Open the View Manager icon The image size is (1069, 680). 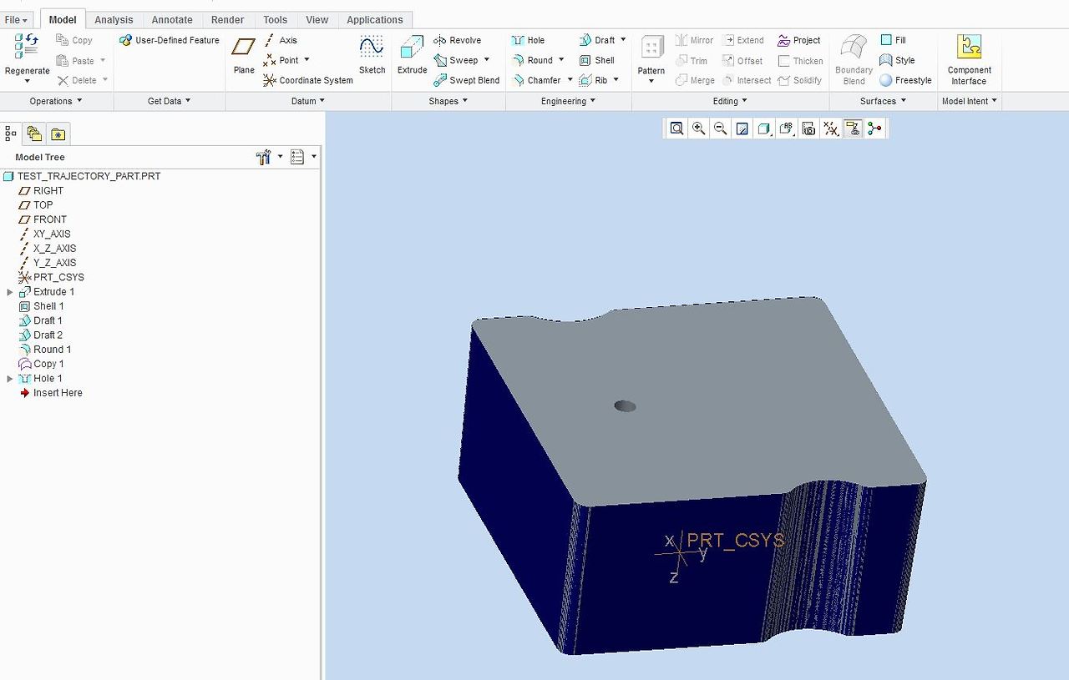pos(808,128)
